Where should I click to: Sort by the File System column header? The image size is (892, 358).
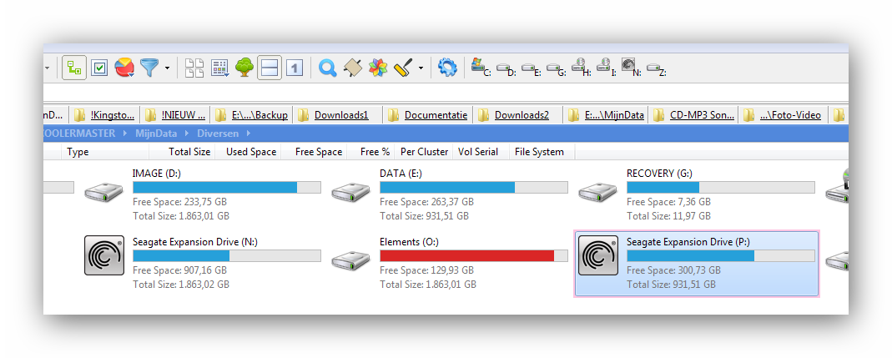542,152
